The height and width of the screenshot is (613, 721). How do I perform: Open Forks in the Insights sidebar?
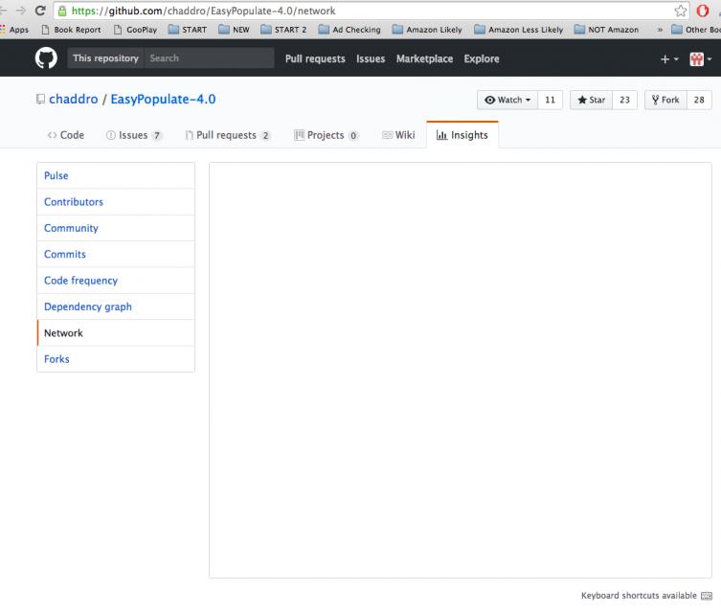click(x=116, y=359)
